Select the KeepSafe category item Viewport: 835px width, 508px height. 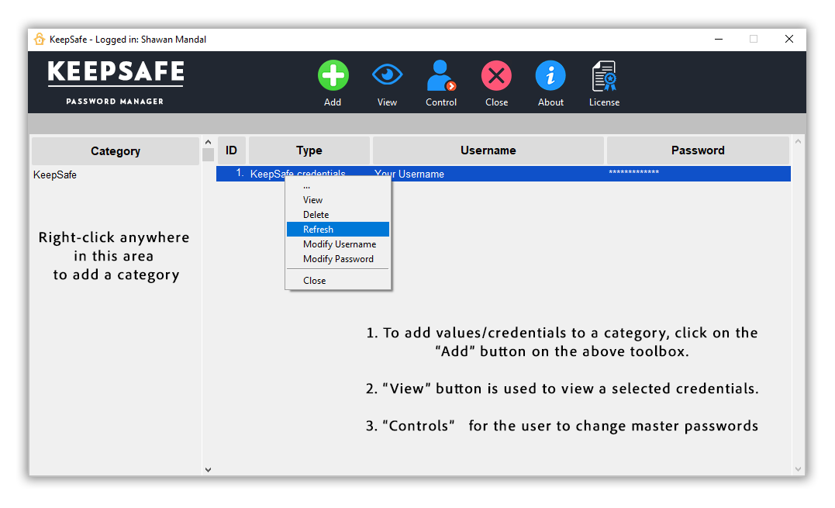pyautogui.click(x=55, y=175)
